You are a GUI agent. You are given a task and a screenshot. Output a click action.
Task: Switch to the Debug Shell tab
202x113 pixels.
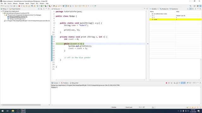click(x=74, y=83)
